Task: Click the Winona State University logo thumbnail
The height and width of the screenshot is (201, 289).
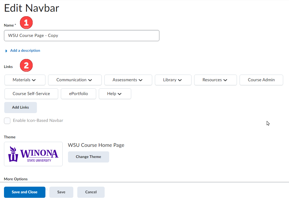Action: point(33,154)
